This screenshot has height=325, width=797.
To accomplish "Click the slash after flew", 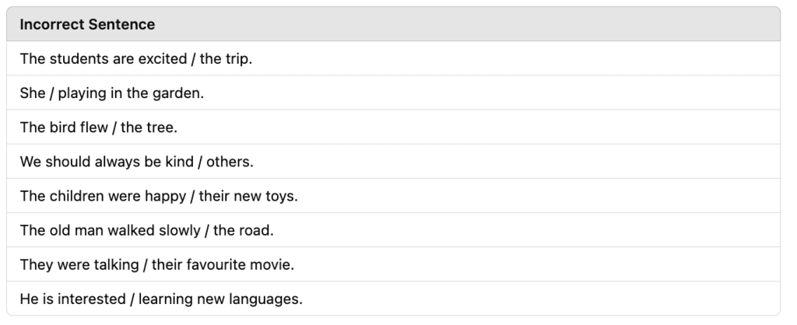I will [114, 128].
